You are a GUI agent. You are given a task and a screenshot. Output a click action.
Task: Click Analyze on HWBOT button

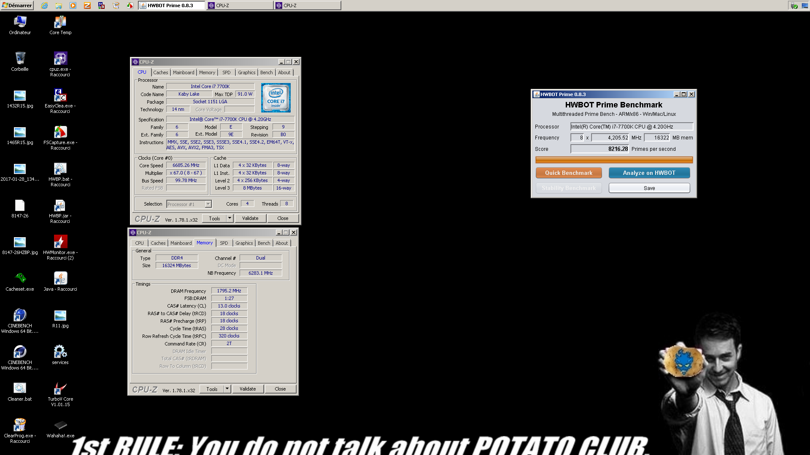click(649, 173)
